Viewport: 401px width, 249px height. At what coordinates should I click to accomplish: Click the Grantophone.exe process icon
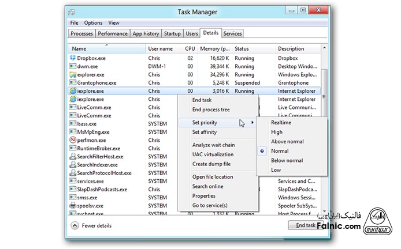[x=73, y=82]
